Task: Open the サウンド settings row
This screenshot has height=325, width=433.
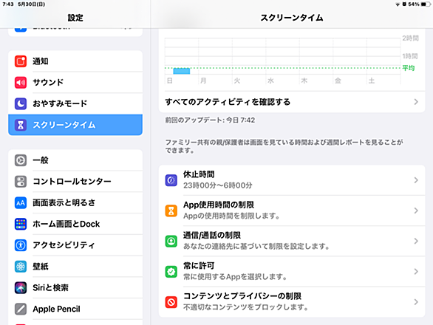Action: click(75, 82)
